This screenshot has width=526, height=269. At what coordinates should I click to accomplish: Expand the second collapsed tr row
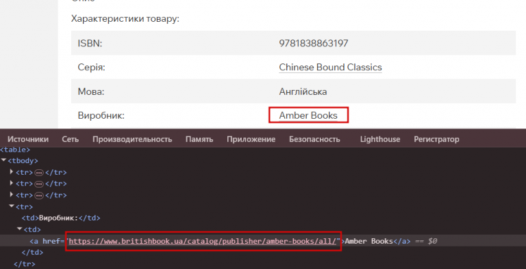[12, 184]
